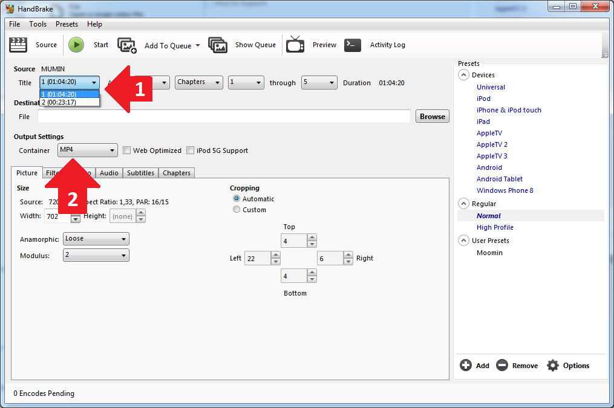Select the Universal preset
This screenshot has width=614, height=408.
click(491, 87)
